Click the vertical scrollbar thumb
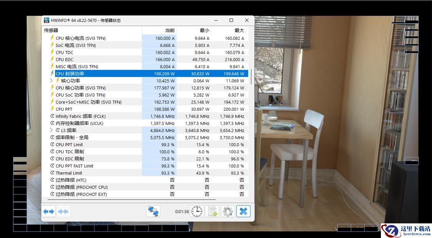 (x=252, y=77)
